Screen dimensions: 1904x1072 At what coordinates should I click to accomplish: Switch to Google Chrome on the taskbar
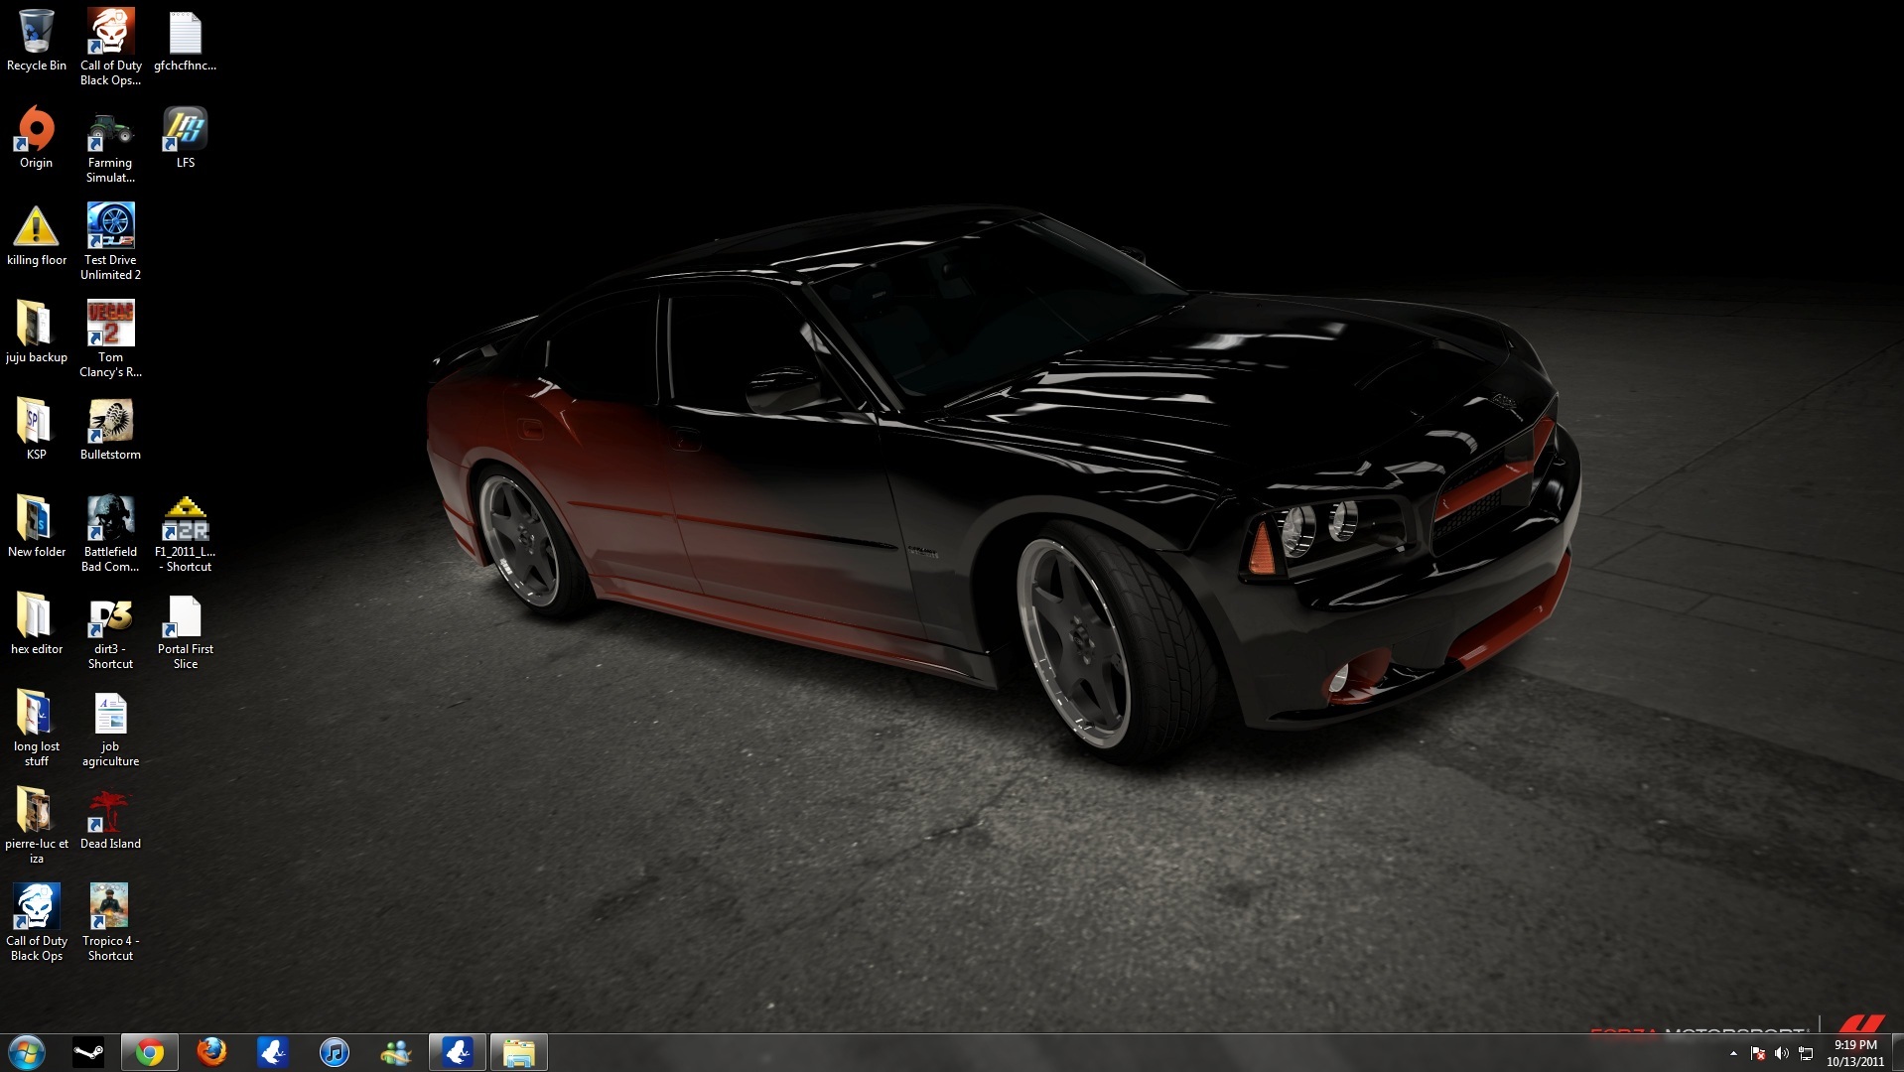click(x=150, y=1052)
